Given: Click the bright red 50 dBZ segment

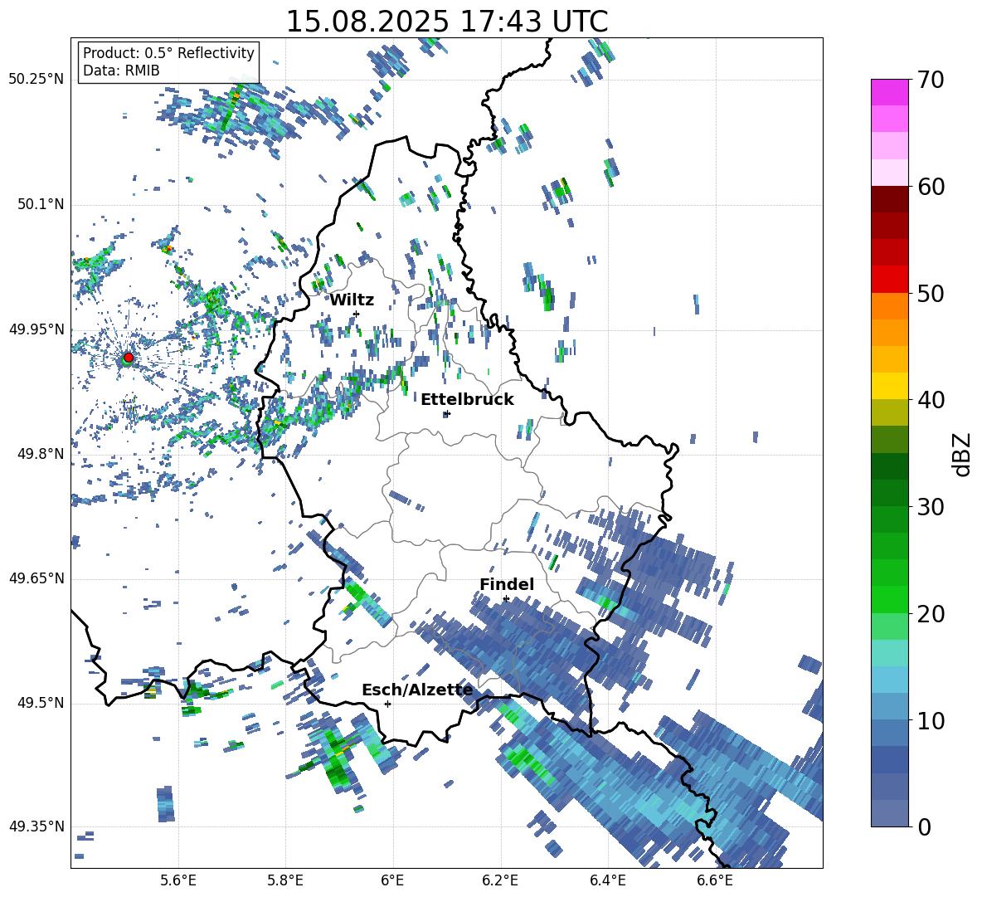Looking at the screenshot, I should (x=890, y=280).
